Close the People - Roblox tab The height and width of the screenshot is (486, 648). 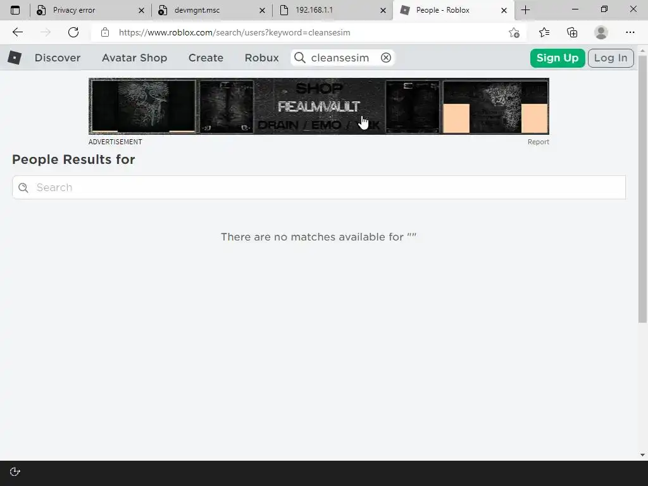tap(504, 10)
